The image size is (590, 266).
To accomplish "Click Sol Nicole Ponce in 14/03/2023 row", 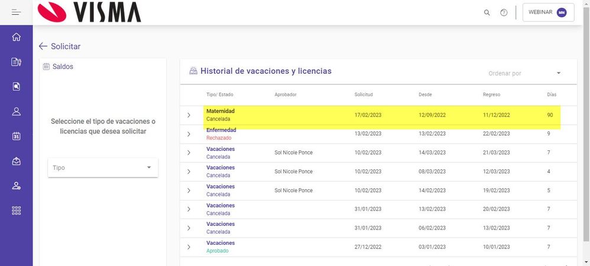I will point(293,153).
